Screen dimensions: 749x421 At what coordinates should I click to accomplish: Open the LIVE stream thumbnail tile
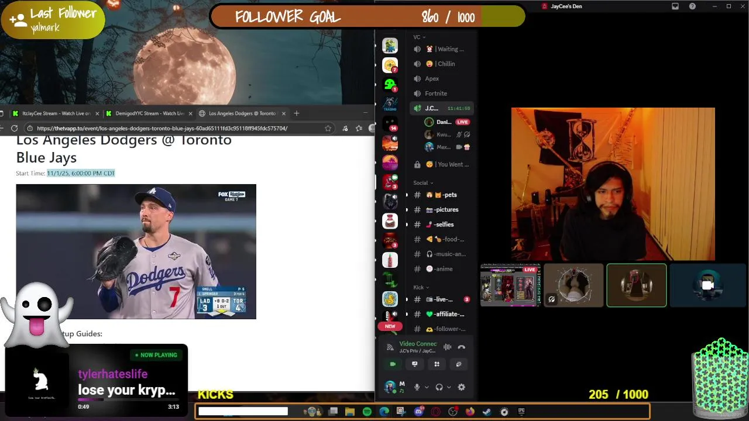coord(510,285)
